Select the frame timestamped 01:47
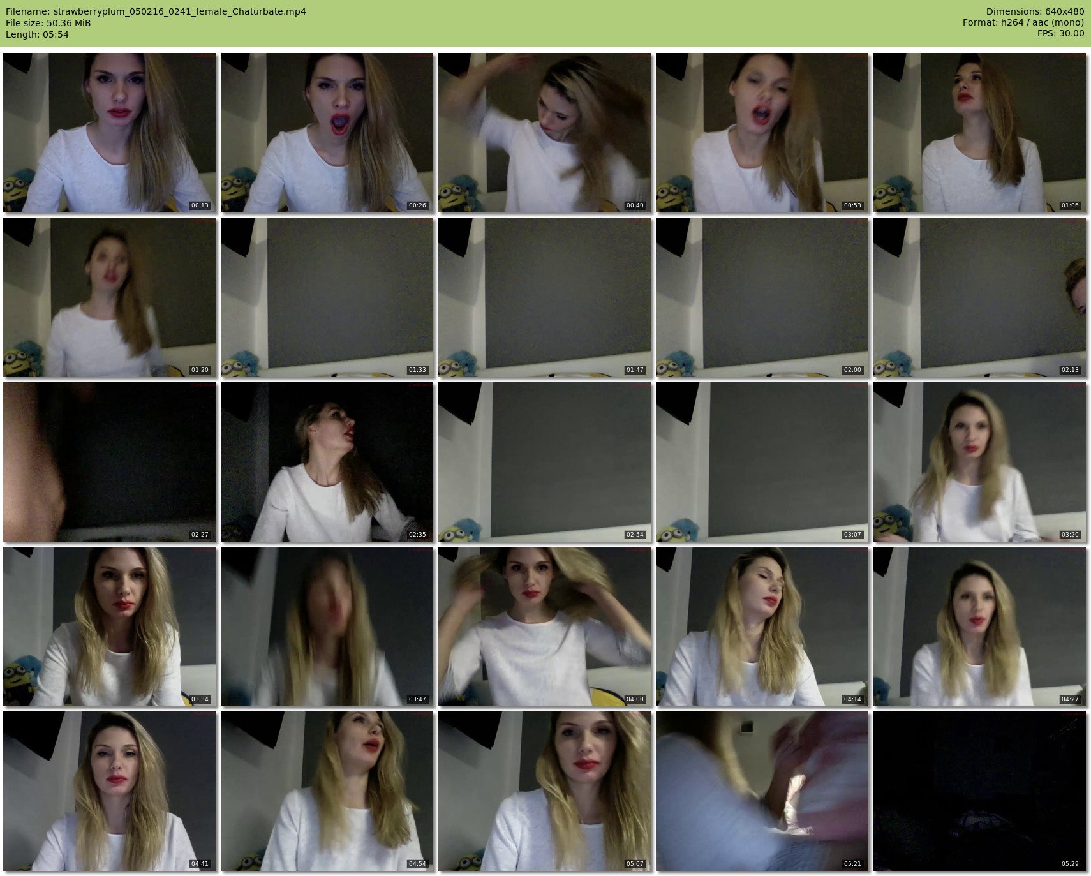This screenshot has width=1091, height=876. (x=545, y=297)
